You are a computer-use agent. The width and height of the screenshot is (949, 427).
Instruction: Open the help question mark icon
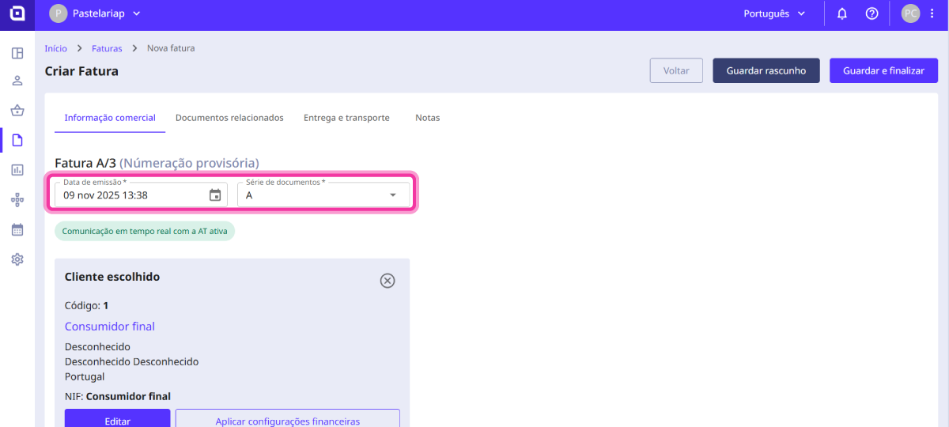[871, 14]
